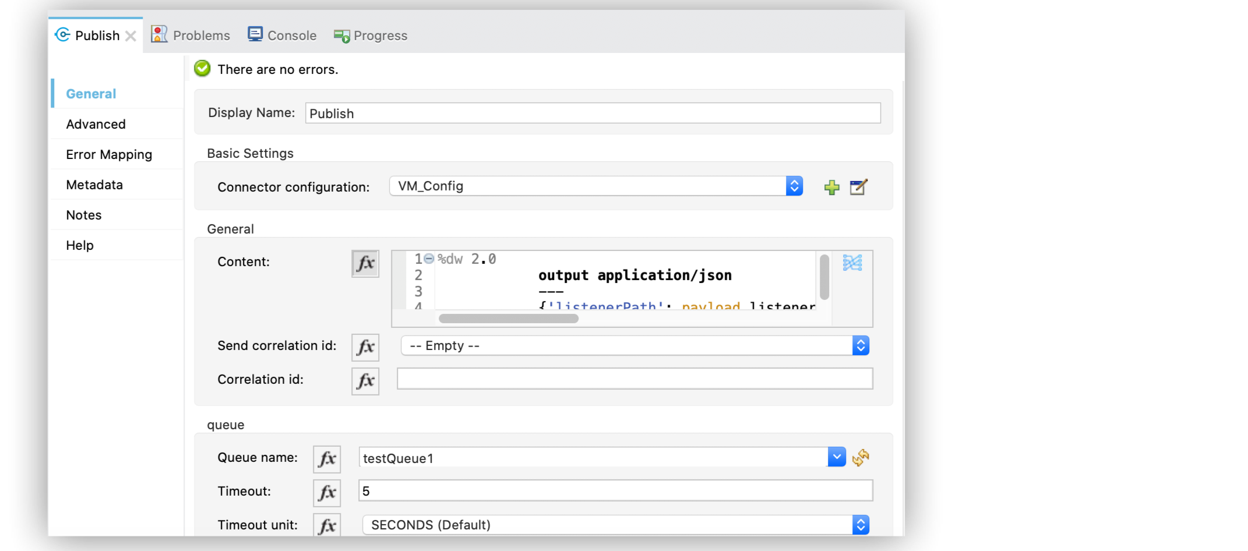
Task: Add a new connector configuration
Action: (831, 187)
